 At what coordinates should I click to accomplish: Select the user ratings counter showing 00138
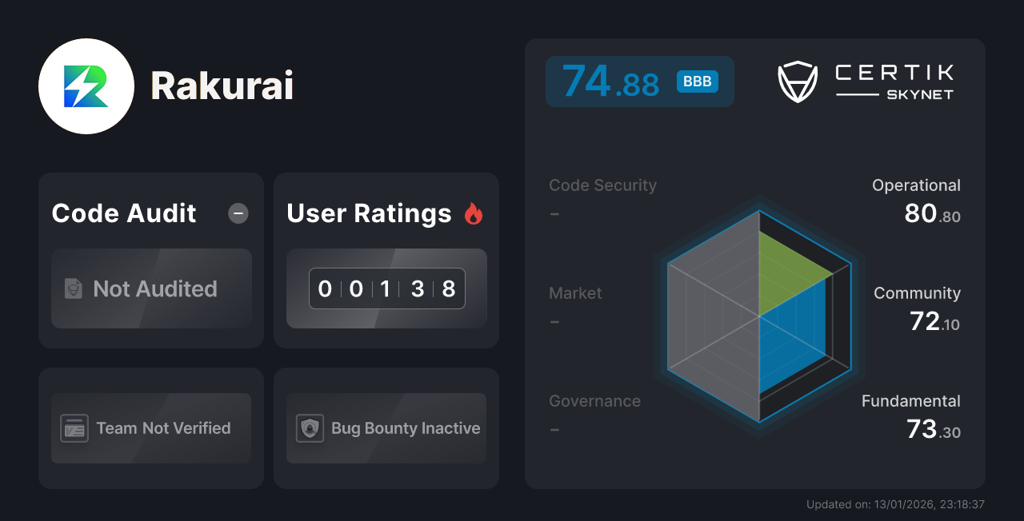pos(386,288)
